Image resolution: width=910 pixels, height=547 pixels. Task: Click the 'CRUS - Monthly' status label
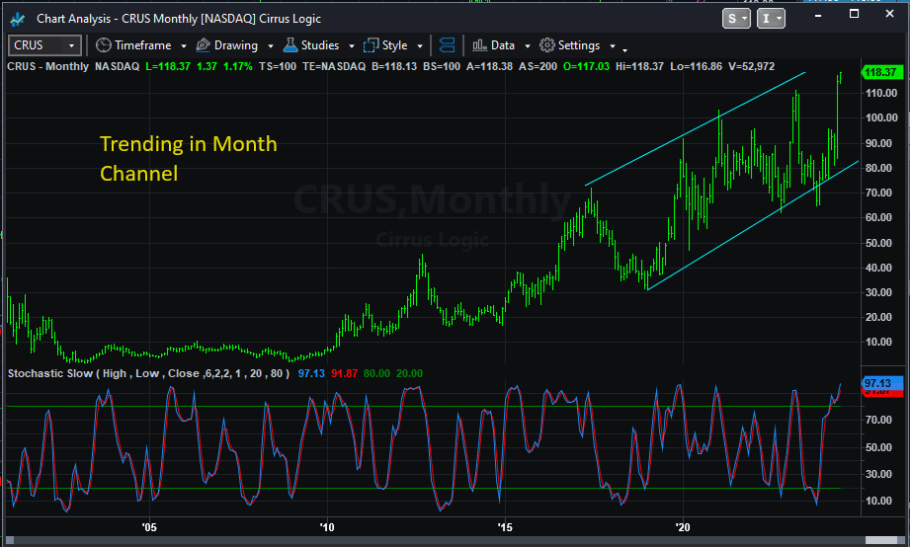47,66
